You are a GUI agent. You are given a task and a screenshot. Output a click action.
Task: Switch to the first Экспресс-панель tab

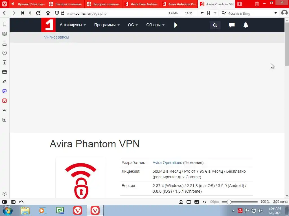click(65, 4)
